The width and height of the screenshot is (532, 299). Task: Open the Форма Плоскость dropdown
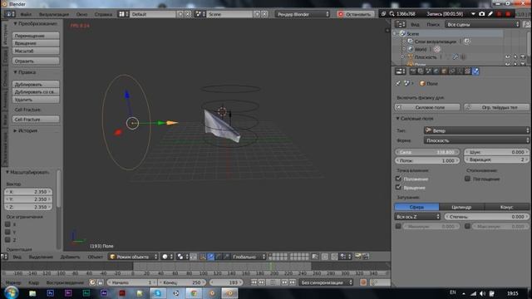coord(476,140)
